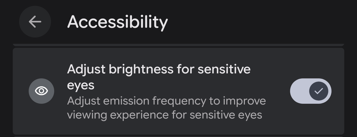This screenshot has width=357, height=137.
Task: Click the checkmark knob on the switch
Action: click(x=318, y=91)
